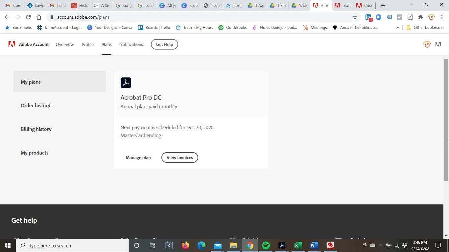Click the Dropbox tray icon
449x252 pixels.
(405, 245)
